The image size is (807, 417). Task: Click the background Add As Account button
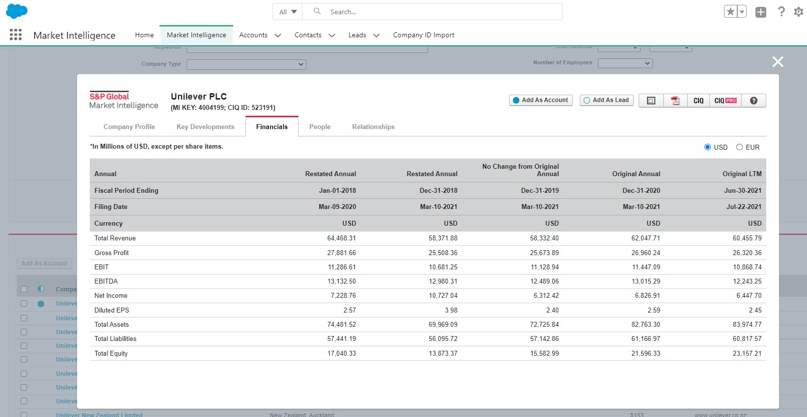(44, 263)
